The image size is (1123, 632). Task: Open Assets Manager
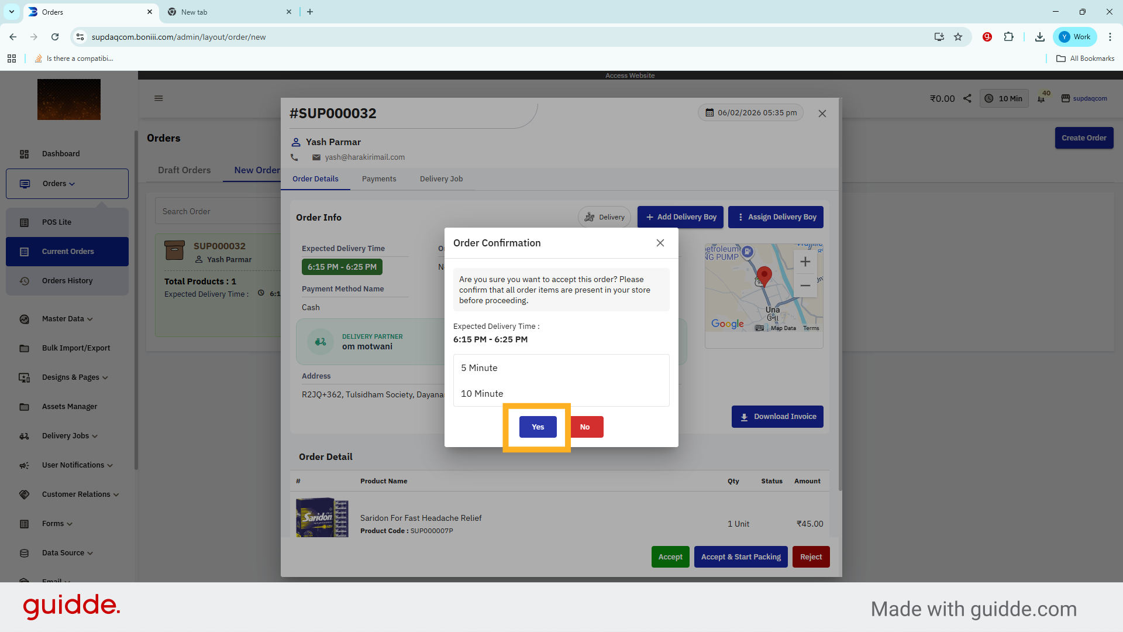[x=69, y=406]
